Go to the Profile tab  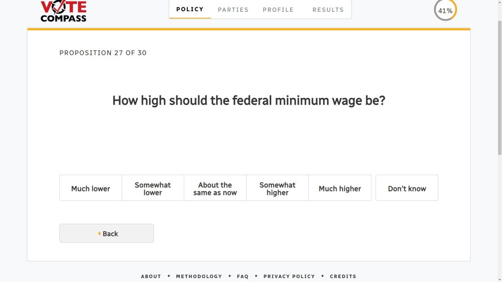tap(278, 9)
